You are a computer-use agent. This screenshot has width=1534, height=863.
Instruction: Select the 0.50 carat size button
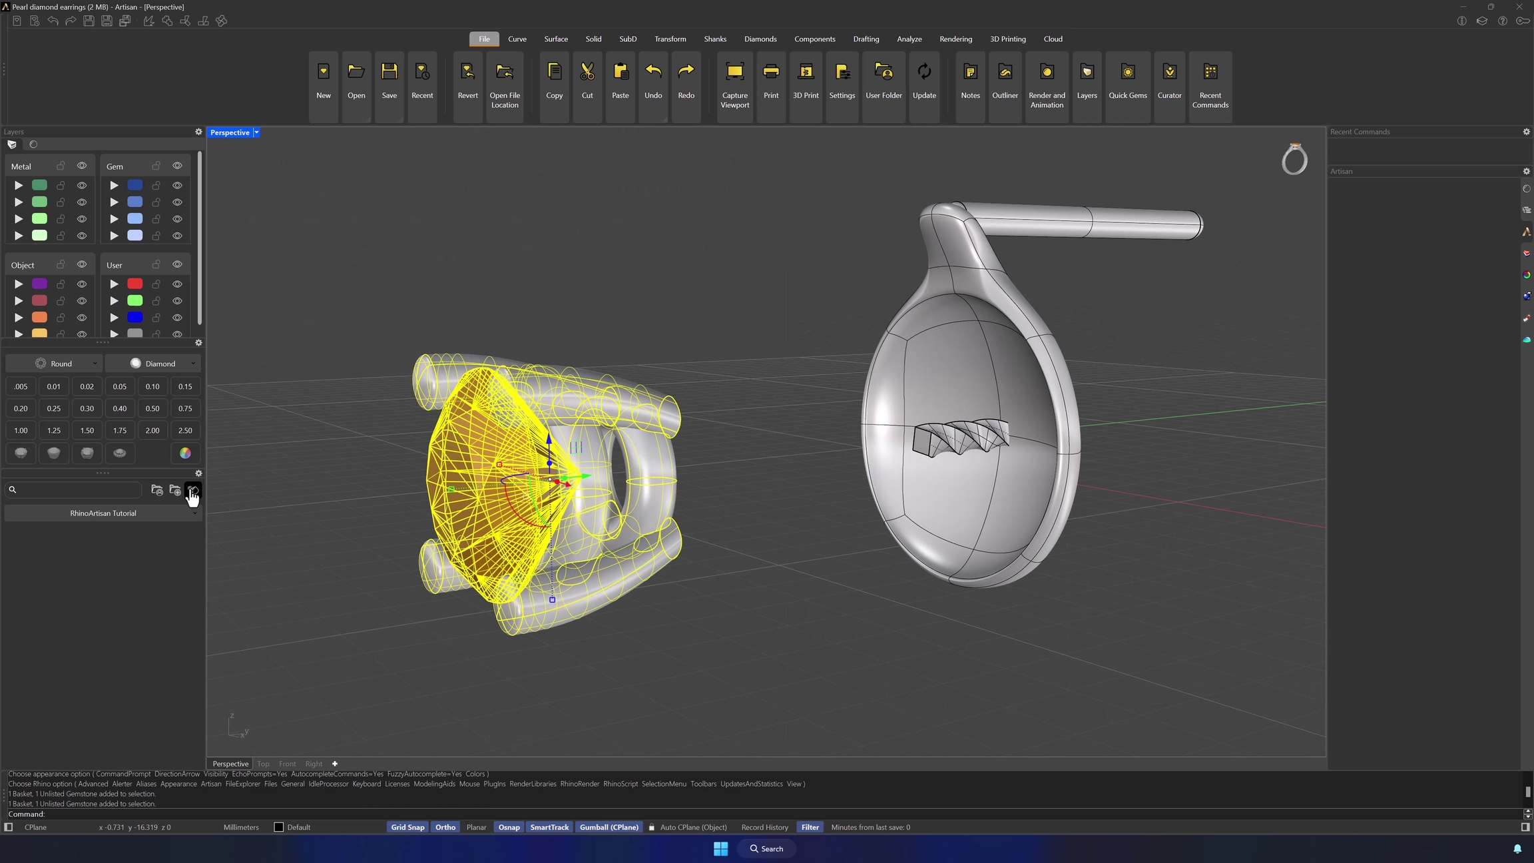152,408
